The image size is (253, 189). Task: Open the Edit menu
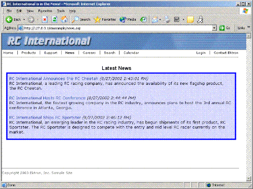coord(19,11)
